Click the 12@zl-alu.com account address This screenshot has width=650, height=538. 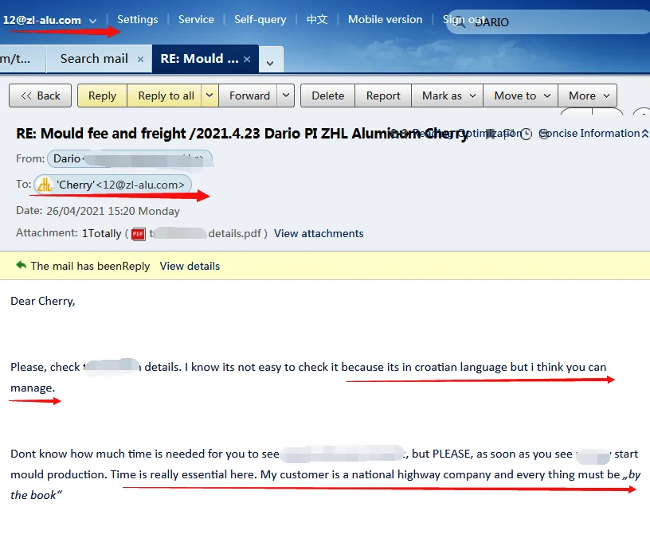[x=42, y=20]
